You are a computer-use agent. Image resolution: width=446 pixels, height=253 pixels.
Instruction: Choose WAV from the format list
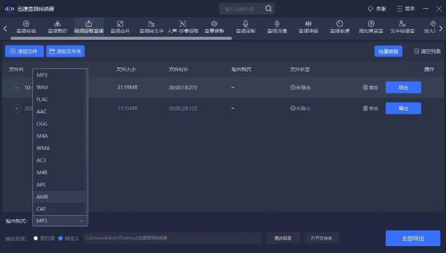click(x=43, y=87)
